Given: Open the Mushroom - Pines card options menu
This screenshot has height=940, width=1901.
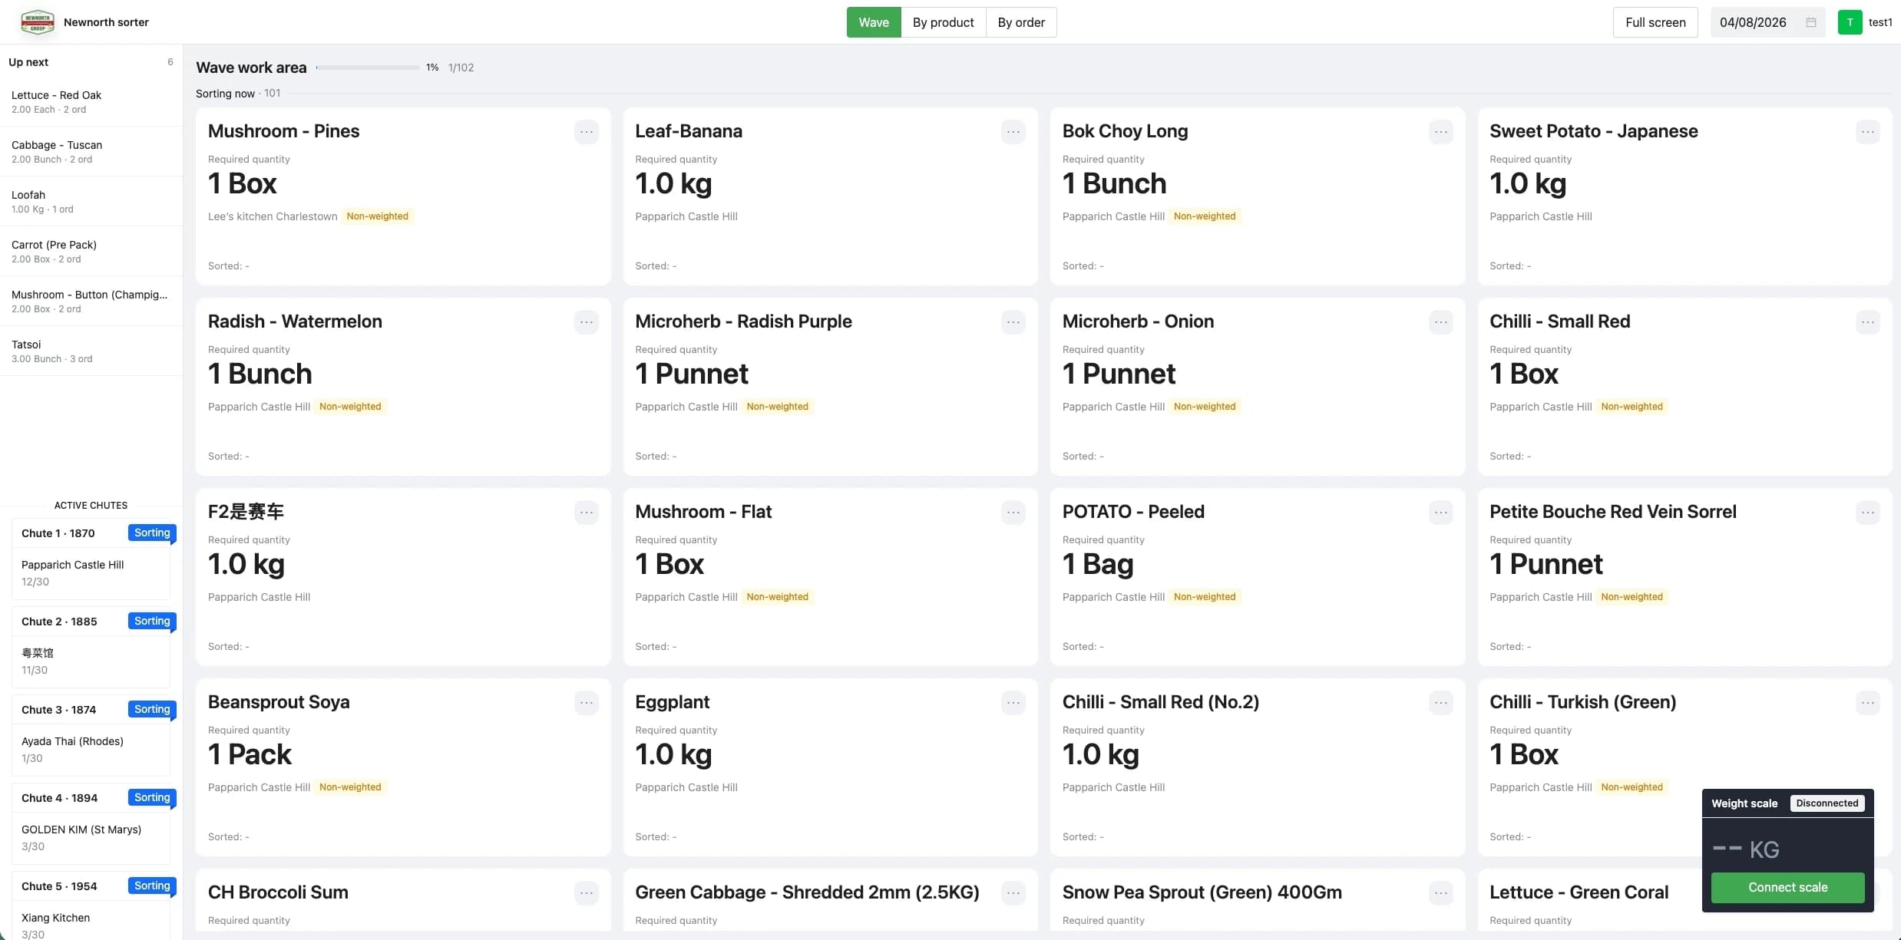Looking at the screenshot, I should tap(587, 132).
